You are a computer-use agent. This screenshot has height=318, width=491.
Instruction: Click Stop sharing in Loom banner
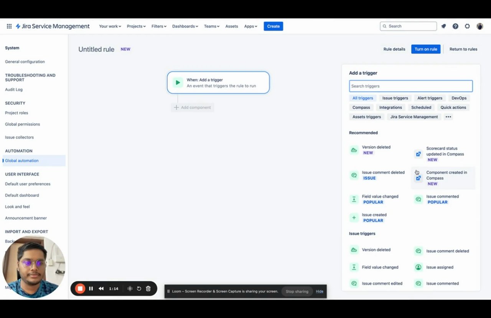[297, 291]
